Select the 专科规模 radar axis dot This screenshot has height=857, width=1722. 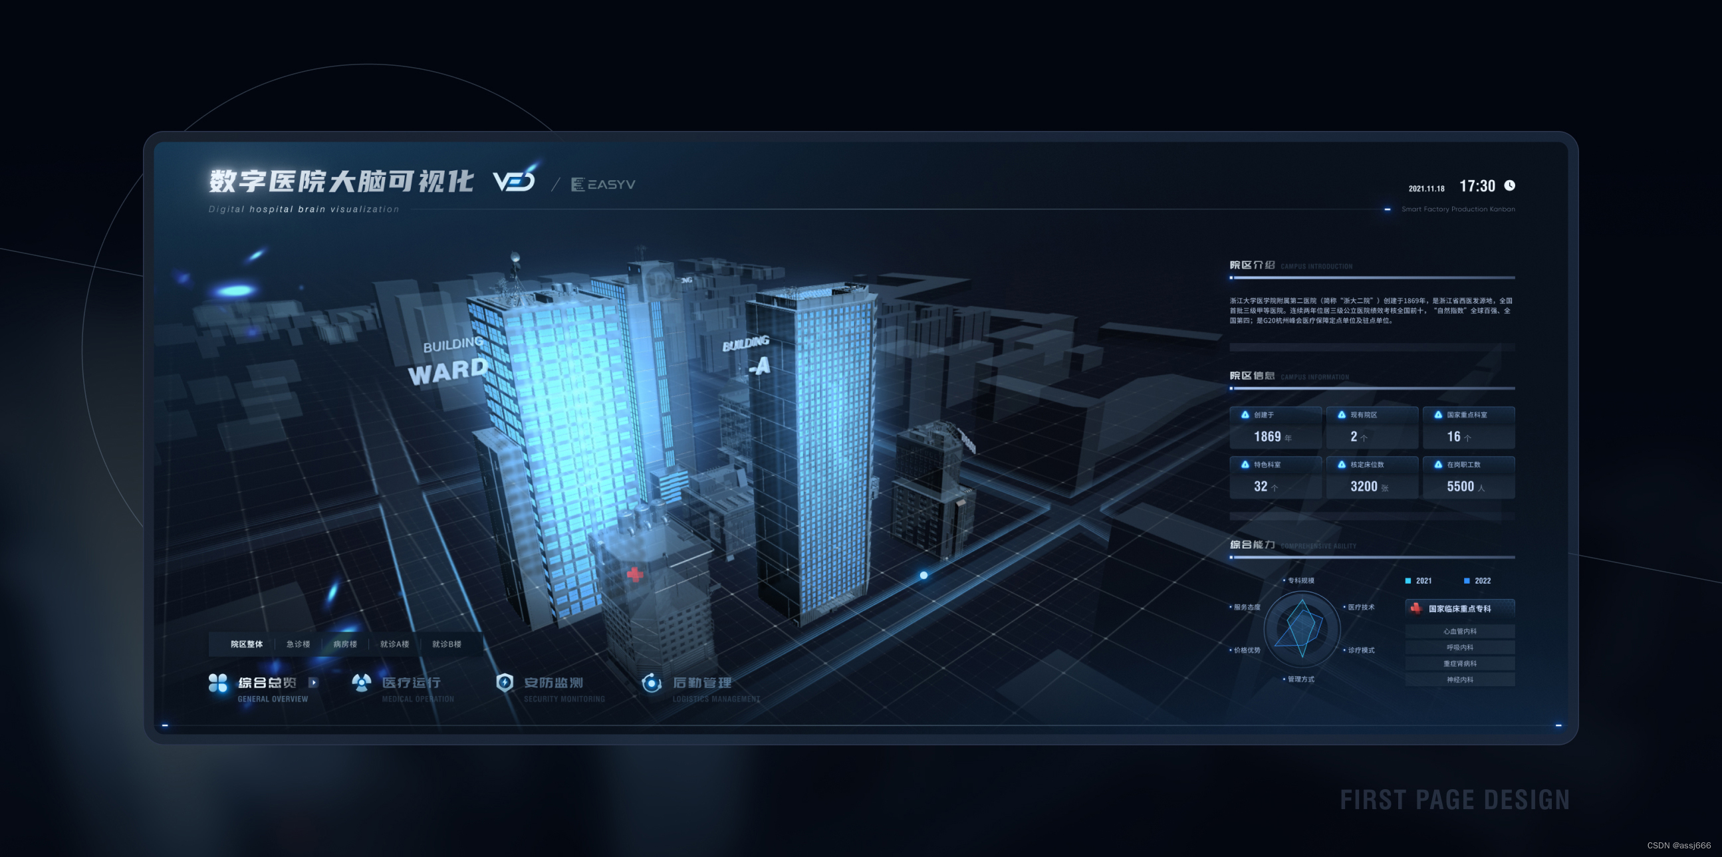[1284, 580]
